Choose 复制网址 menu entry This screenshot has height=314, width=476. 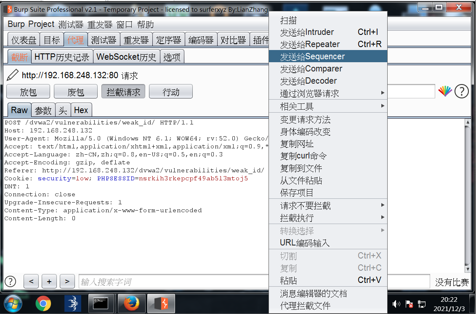pos(328,144)
